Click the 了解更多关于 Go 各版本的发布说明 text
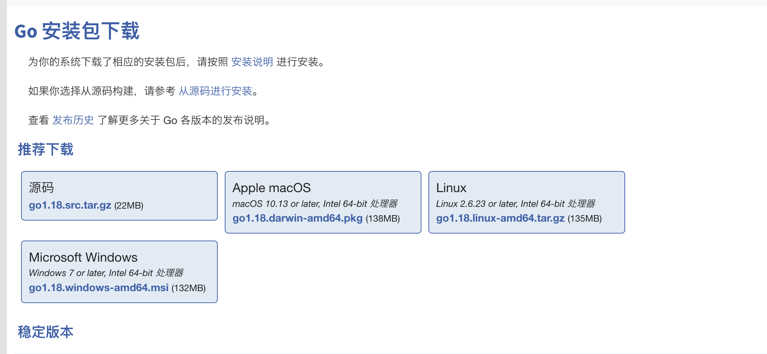 tap(185, 120)
